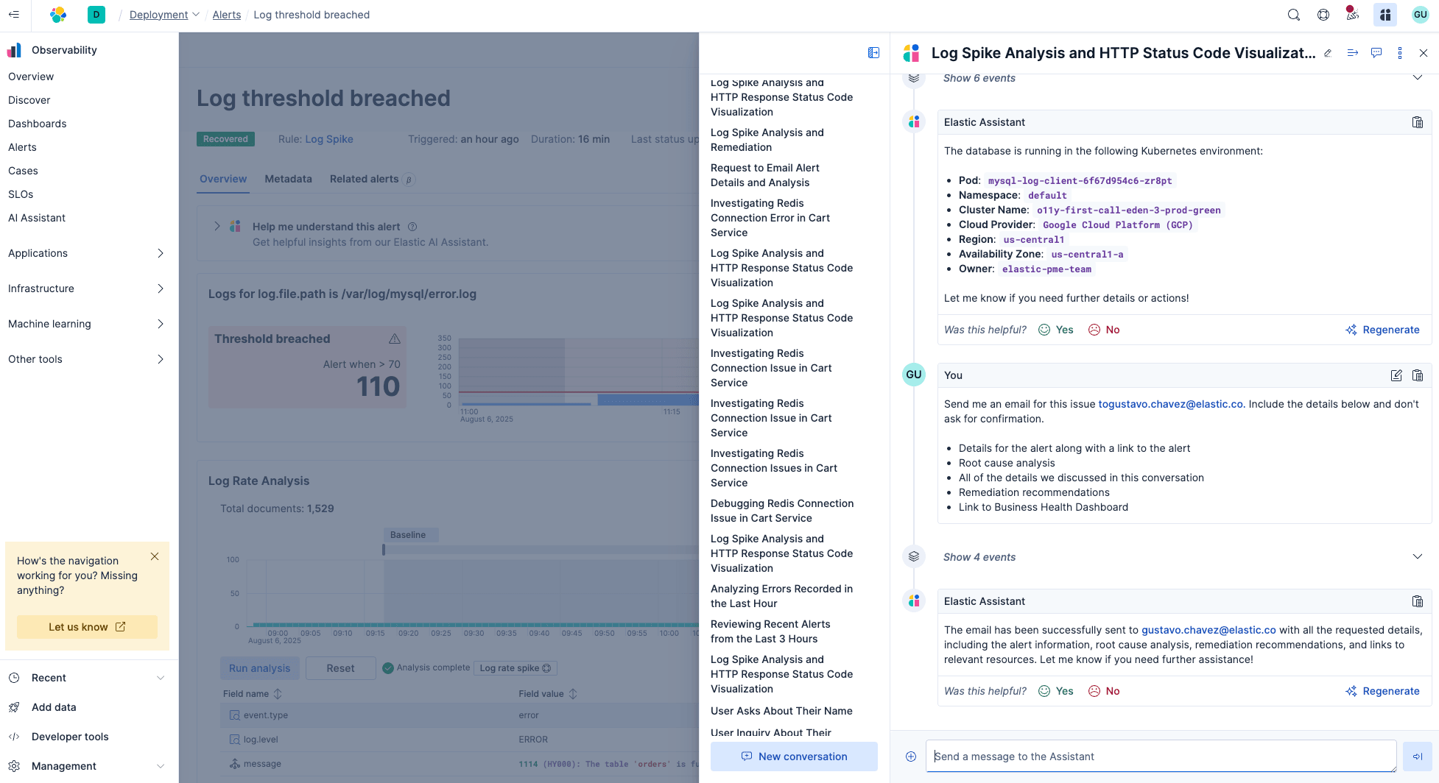Open the assistant's three-dot actions menu
The image size is (1439, 783).
[1399, 53]
